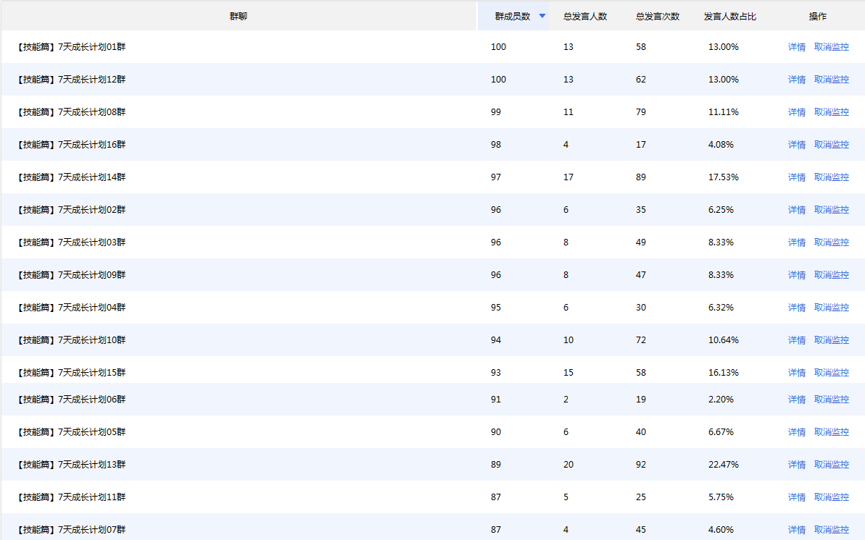The height and width of the screenshot is (540, 865).
Task: Click 取消监控 for 7天成长计划08群
Action: (x=831, y=112)
